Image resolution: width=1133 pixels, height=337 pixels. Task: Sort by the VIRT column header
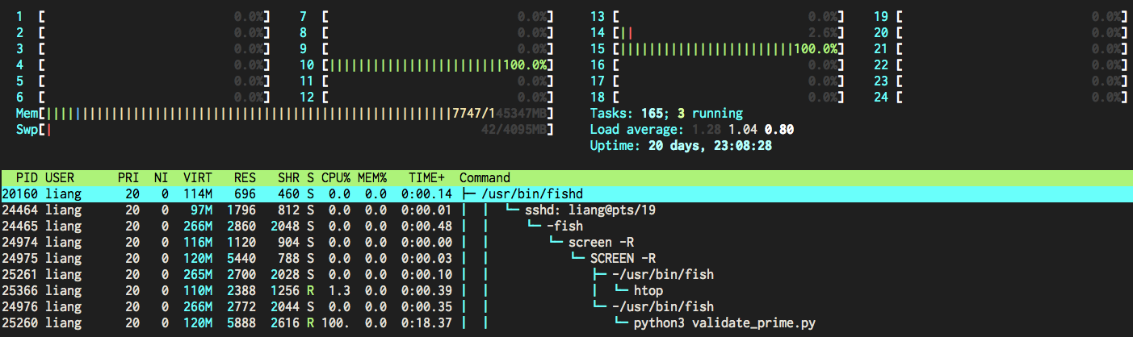pos(197,177)
